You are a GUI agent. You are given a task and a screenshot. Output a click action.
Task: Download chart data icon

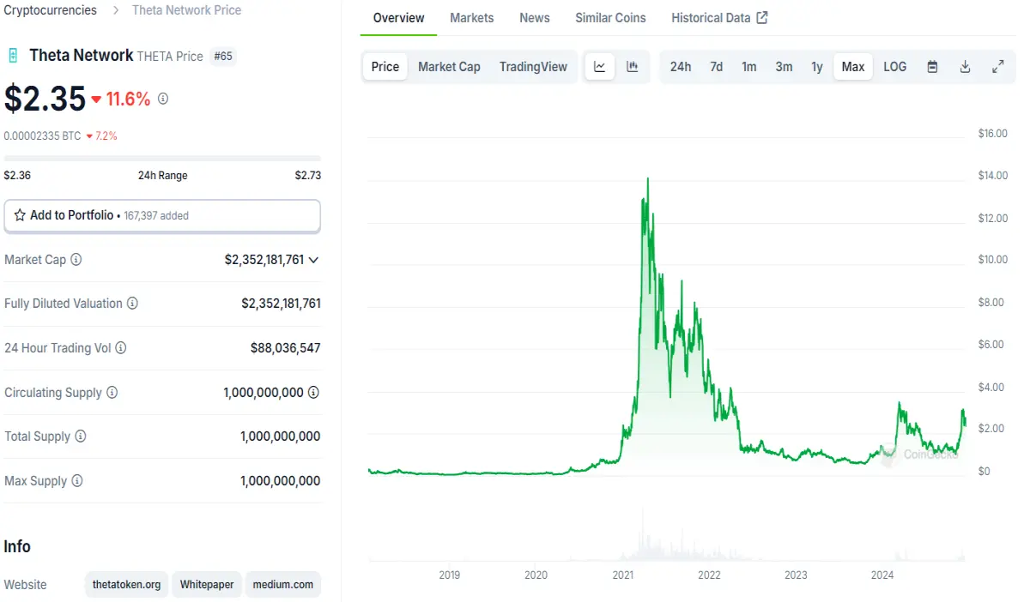point(965,67)
